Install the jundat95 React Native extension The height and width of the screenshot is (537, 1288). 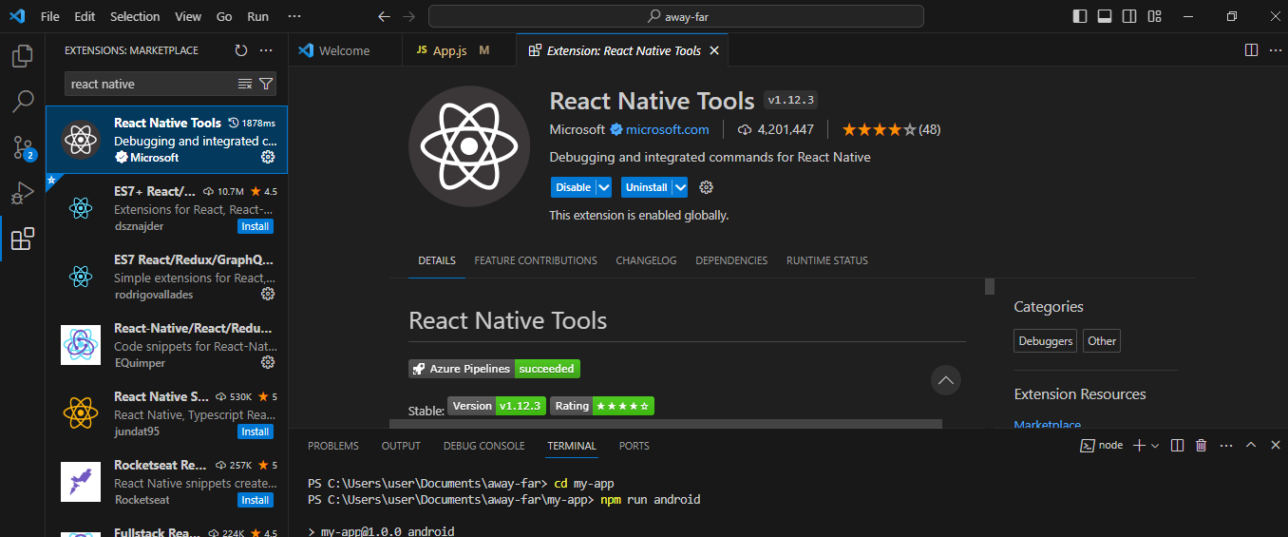click(256, 432)
